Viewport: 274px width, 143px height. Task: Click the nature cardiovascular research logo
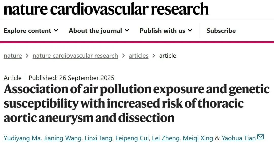click(106, 9)
